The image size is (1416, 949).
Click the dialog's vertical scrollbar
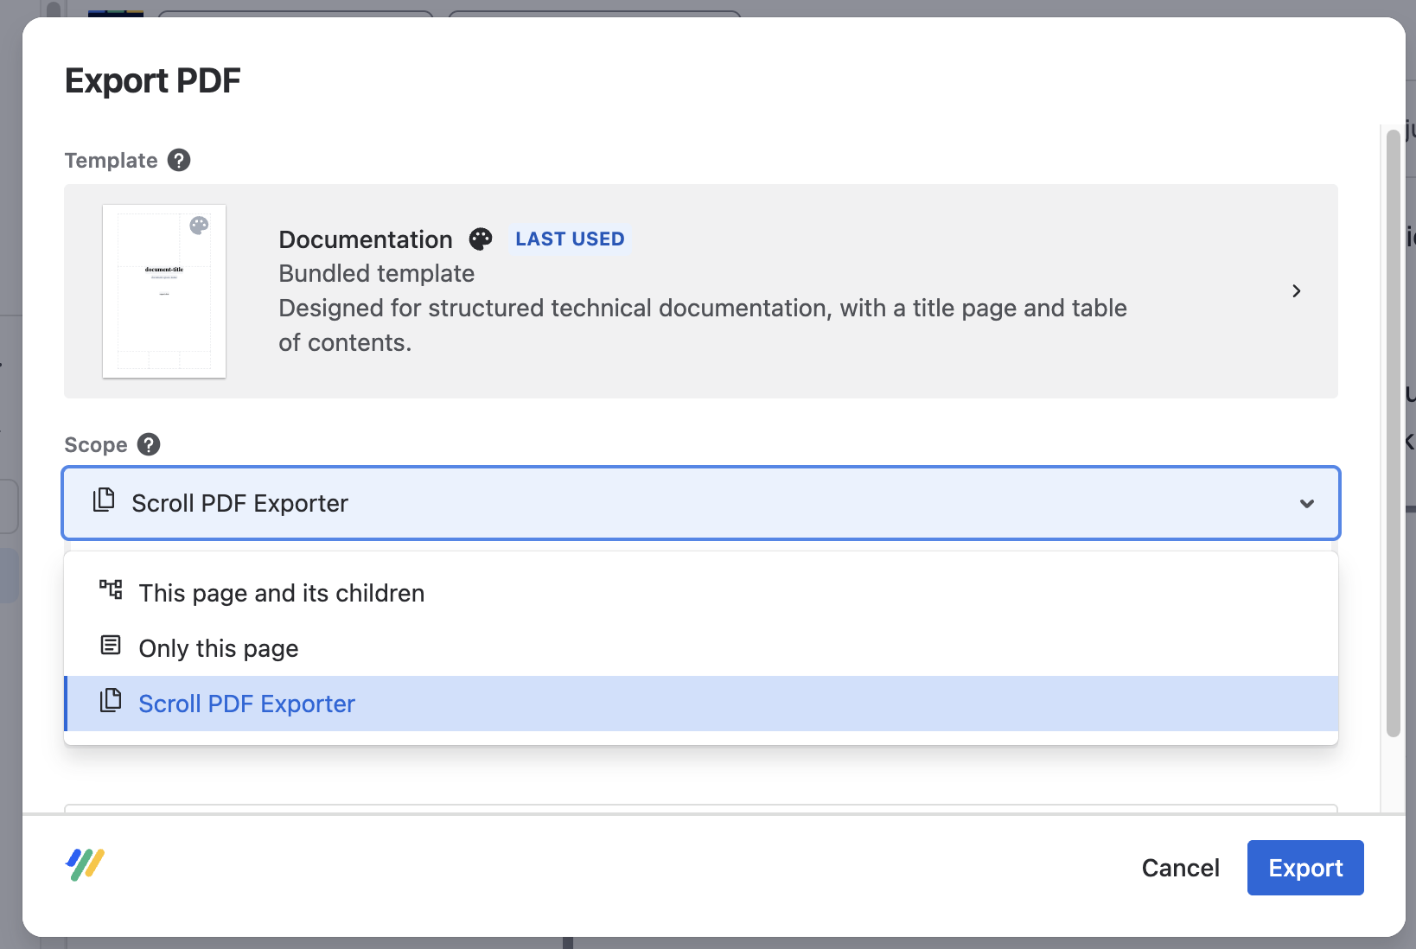tap(1393, 432)
